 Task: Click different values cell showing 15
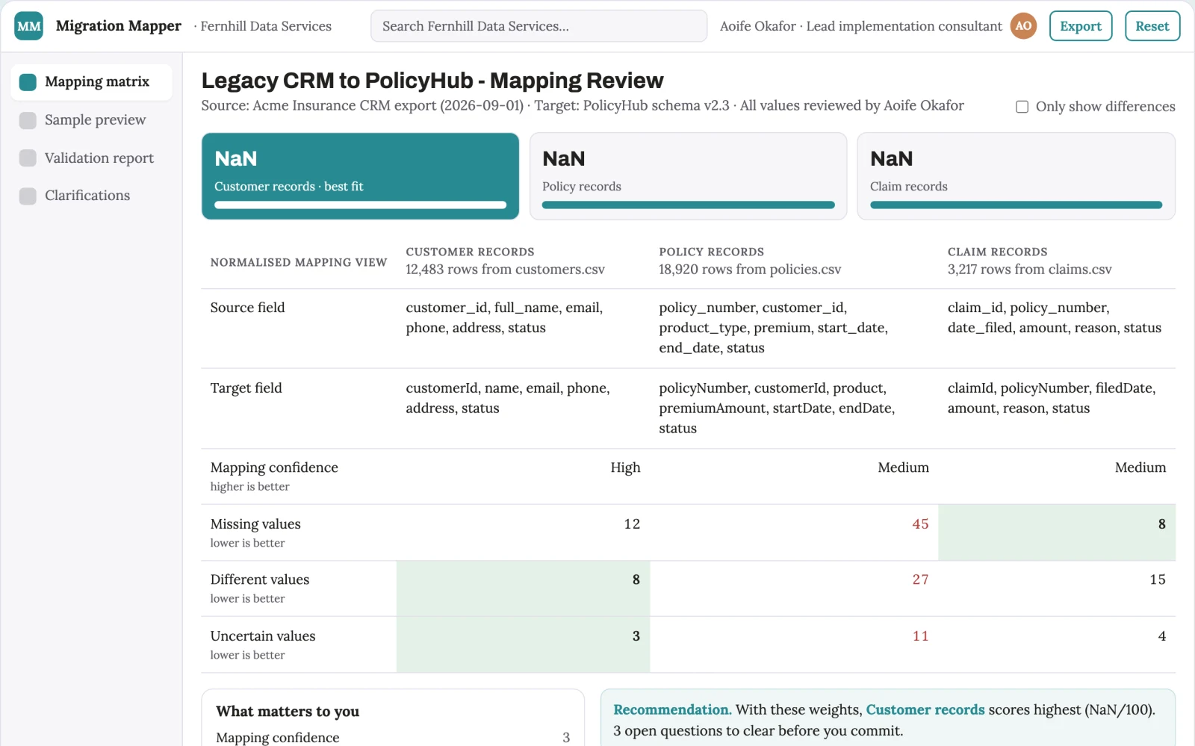tap(1057, 588)
